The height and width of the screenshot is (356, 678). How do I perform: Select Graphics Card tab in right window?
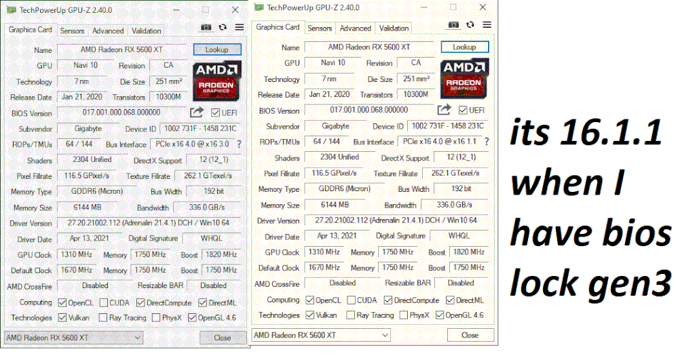[x=278, y=27]
